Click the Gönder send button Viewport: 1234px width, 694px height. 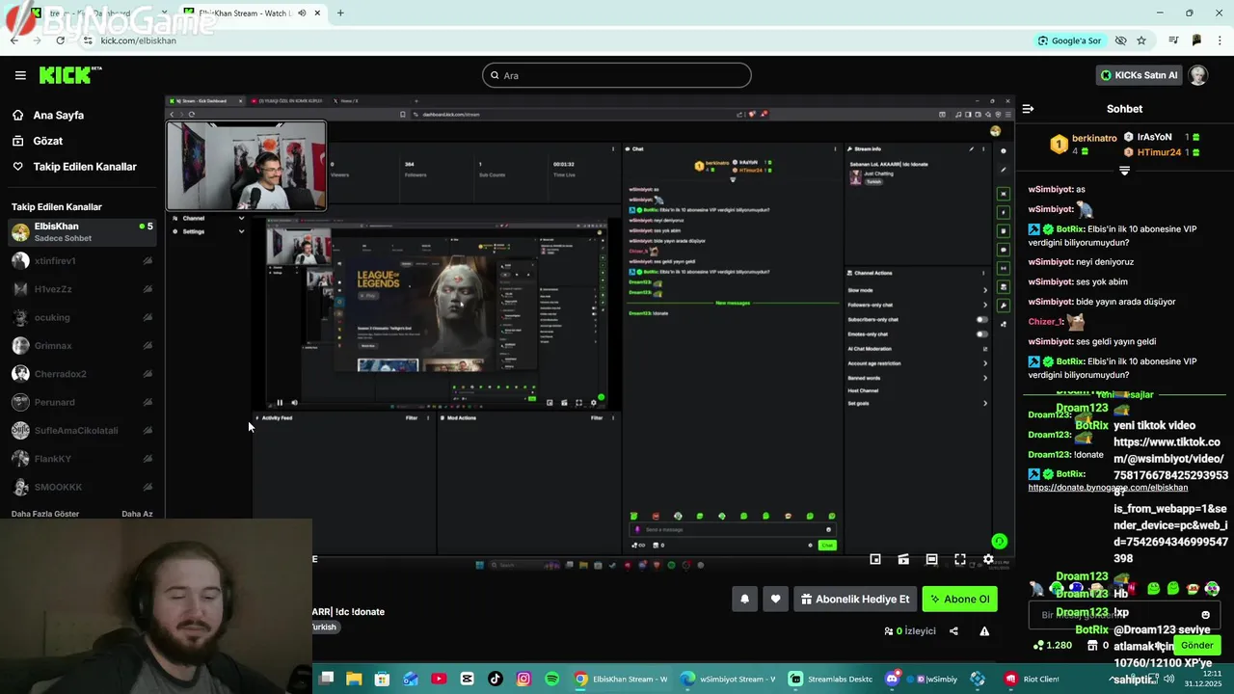coord(1197,645)
